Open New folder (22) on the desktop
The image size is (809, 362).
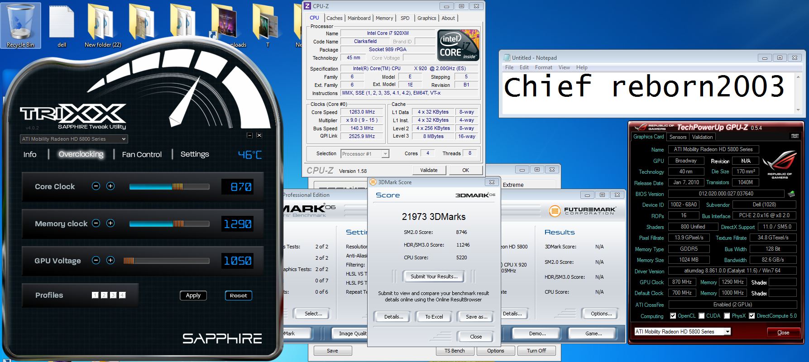pos(103,26)
